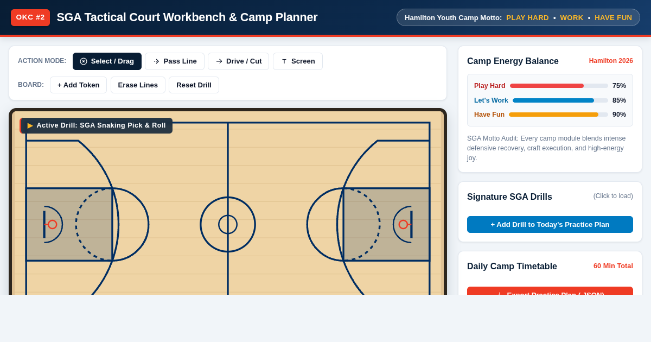Click the Hamilton 2026 label
The image size is (651, 342).
click(611, 61)
